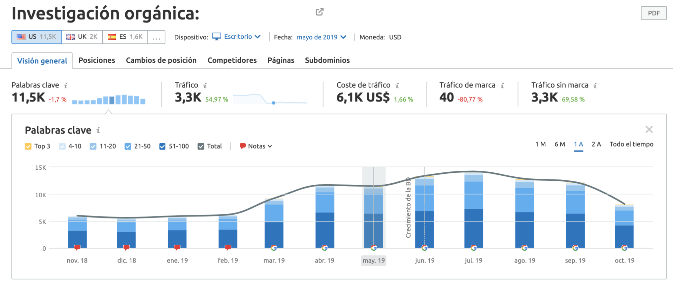Click the 6,1K US$ traffic cost value

pos(363,97)
